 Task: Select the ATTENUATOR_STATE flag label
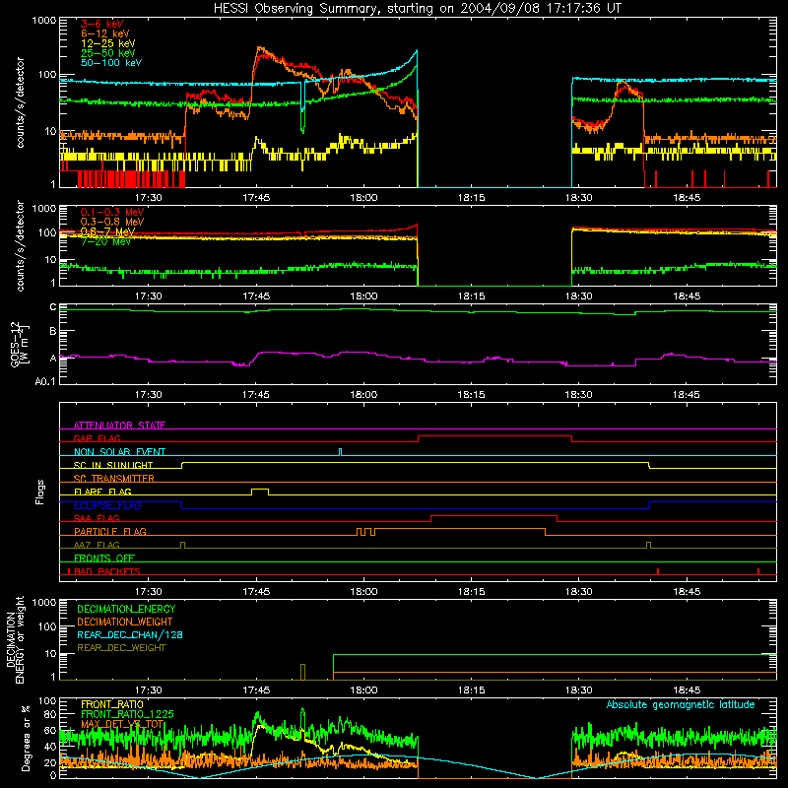point(119,426)
